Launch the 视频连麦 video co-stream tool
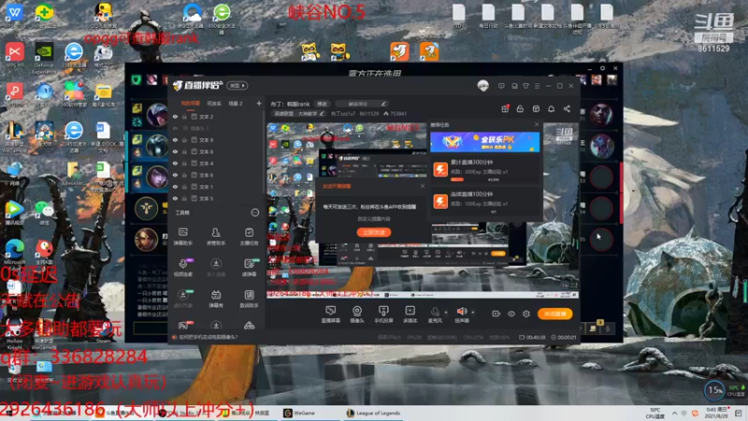 (183, 268)
